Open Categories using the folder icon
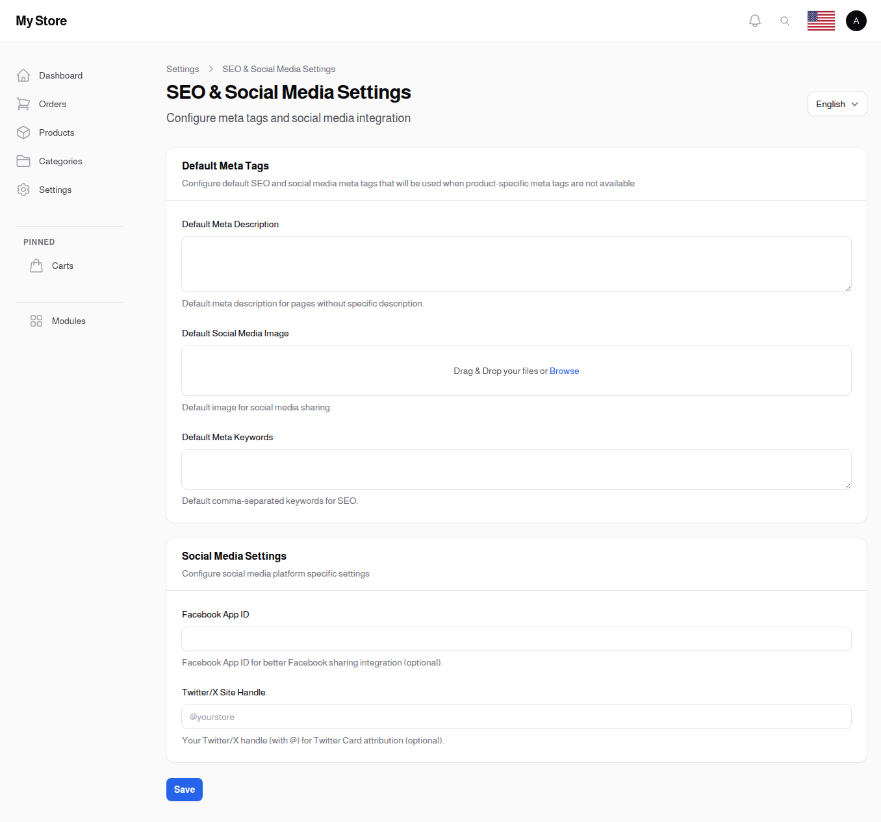 tap(23, 161)
